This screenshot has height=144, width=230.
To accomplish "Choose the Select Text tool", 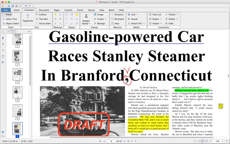I will pos(11,19).
